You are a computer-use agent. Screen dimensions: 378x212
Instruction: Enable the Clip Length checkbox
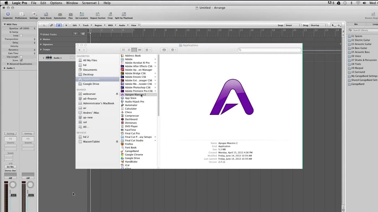pyautogui.click(x=21, y=57)
